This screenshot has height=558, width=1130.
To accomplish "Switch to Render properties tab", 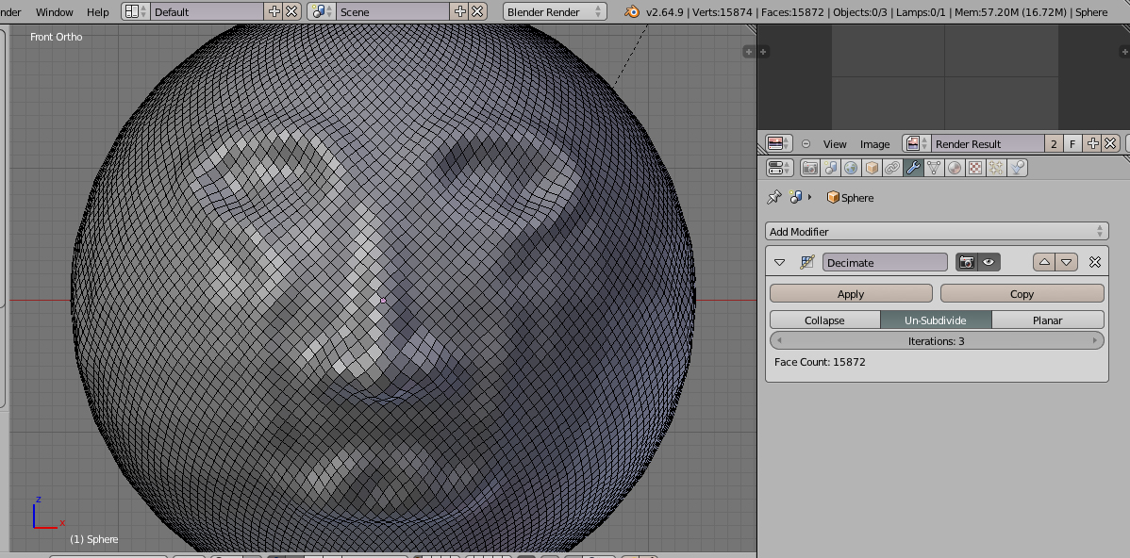I will [x=810, y=168].
